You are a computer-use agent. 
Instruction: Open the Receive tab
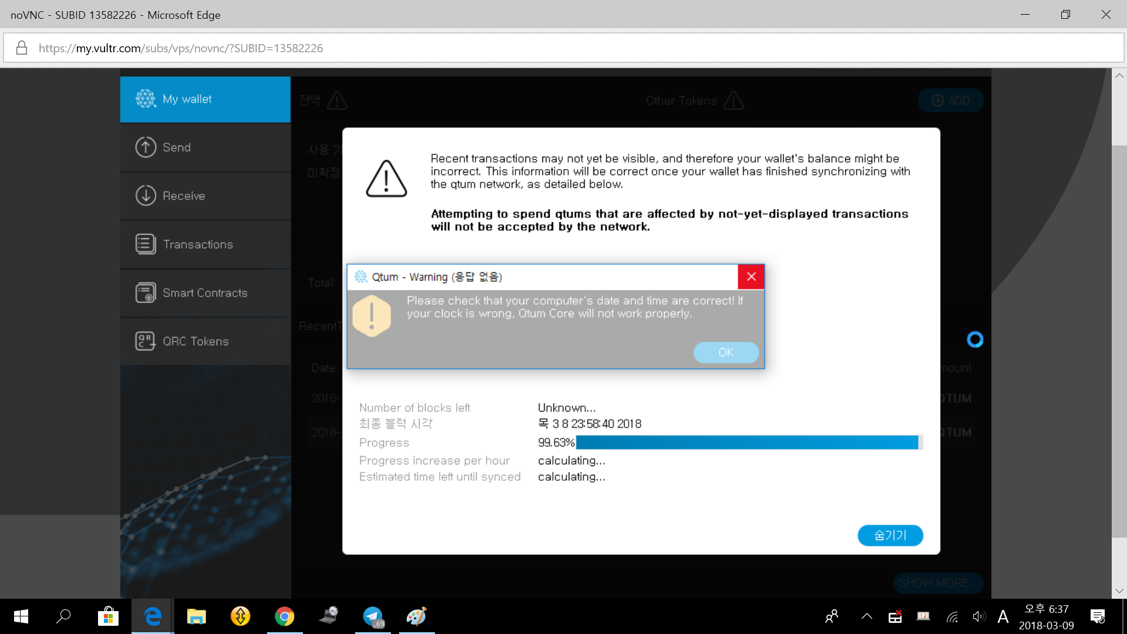(205, 196)
